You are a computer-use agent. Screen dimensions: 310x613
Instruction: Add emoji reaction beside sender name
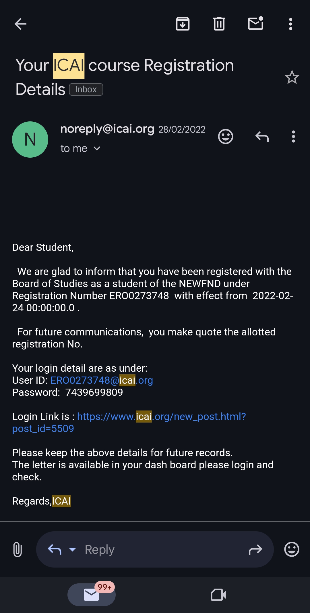pos(226,136)
